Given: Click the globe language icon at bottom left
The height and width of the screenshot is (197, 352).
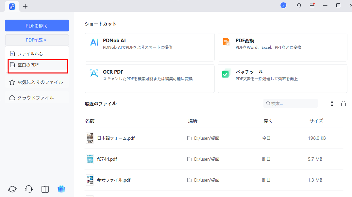Looking at the screenshot, I should coord(12,189).
